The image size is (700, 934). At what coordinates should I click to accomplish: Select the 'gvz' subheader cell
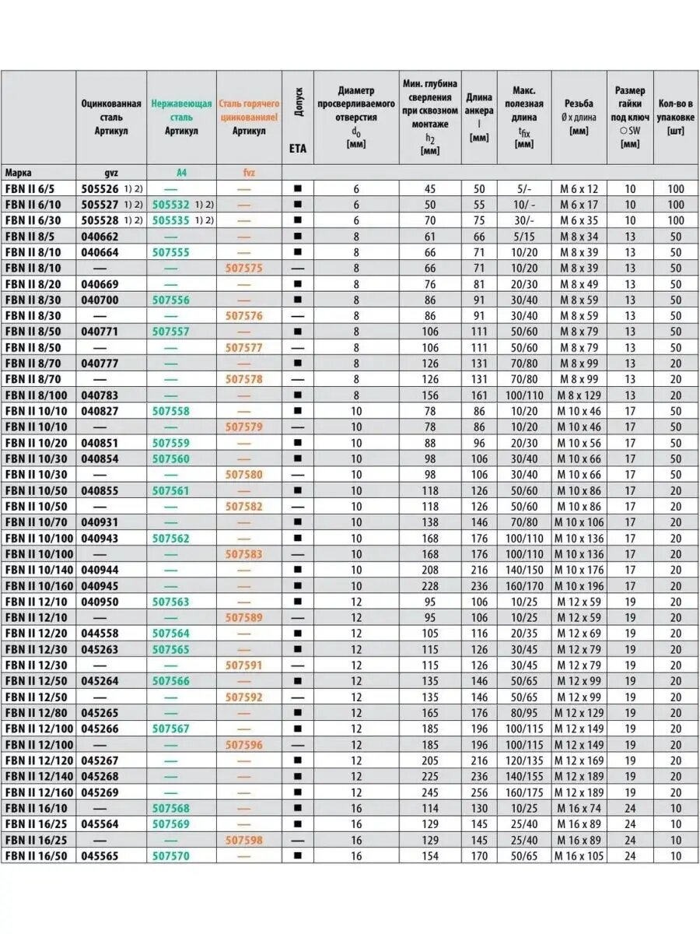(x=111, y=173)
